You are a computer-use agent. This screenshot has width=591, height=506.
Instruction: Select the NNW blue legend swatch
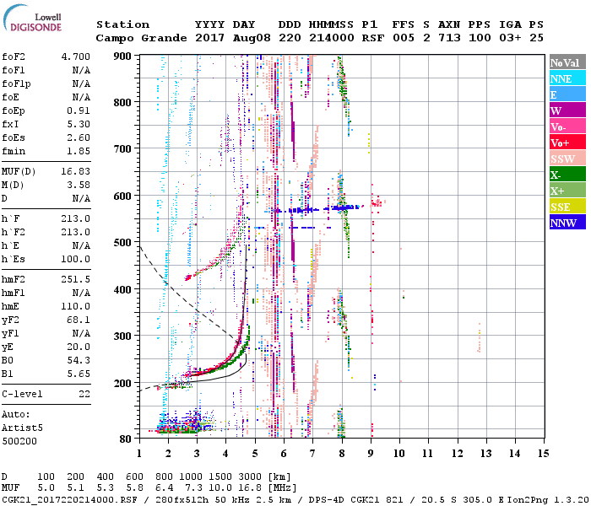coord(567,223)
